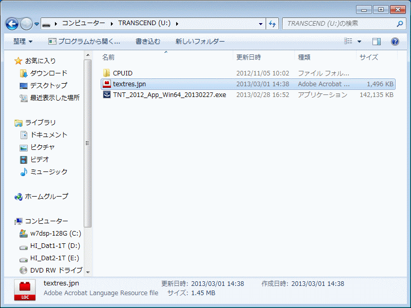Open the ミュージック library

(49, 171)
